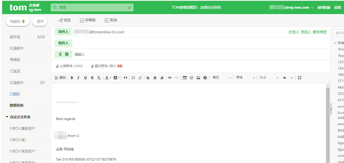Open the text color picker
The image size is (344, 163).
(108, 78)
